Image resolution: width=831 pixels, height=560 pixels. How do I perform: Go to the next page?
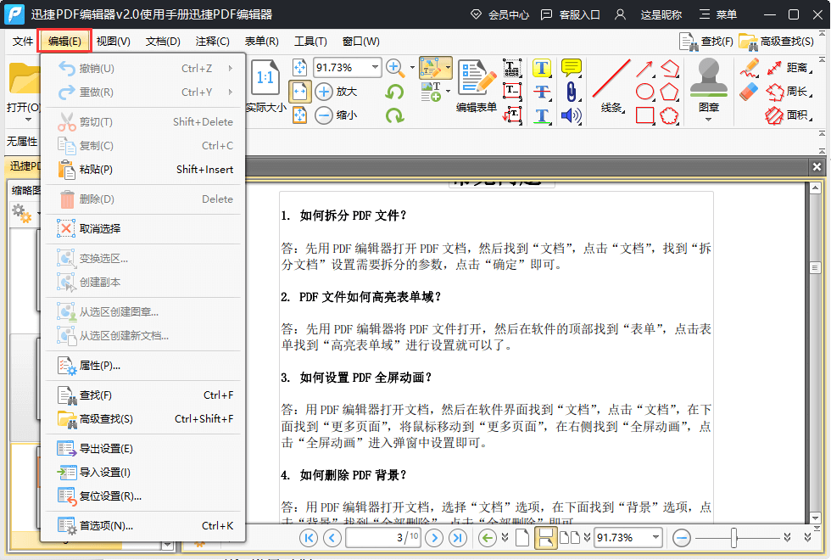(x=434, y=537)
